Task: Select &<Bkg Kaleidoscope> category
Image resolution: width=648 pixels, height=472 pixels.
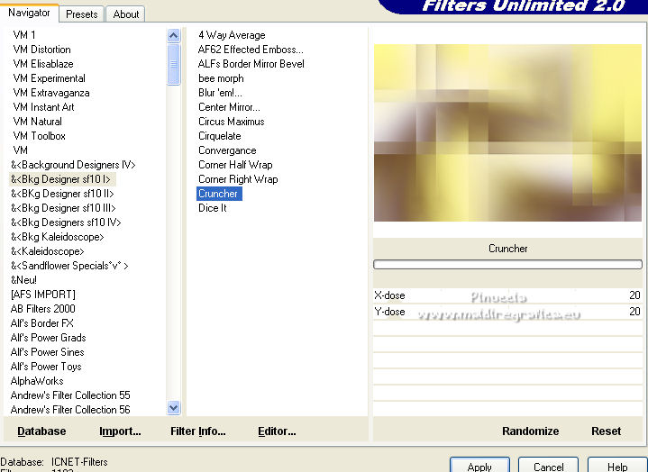Action: click(x=57, y=237)
